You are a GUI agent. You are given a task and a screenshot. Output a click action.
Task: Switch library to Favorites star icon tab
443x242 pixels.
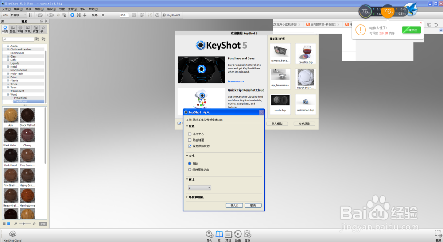pyautogui.click(x=43, y=29)
